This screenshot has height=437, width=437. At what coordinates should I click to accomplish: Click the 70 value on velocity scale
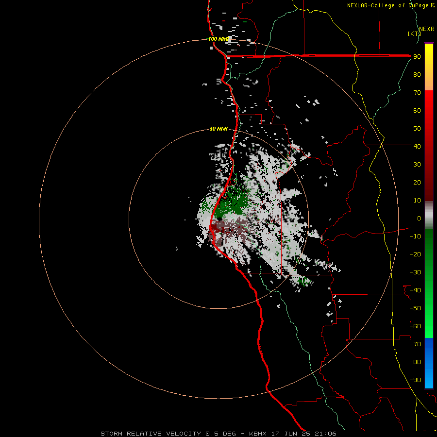click(x=417, y=93)
